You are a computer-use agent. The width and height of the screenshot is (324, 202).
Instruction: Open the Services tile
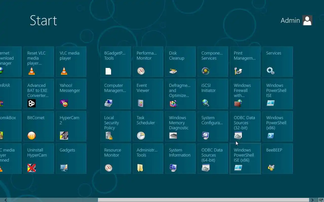point(278,62)
